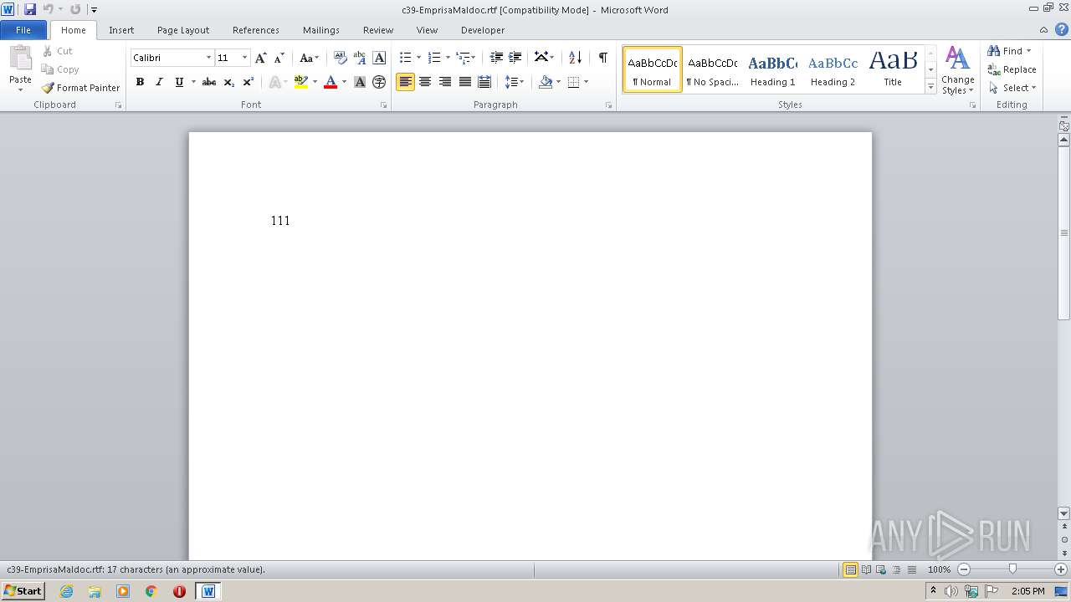Open the File tab

pyautogui.click(x=23, y=30)
